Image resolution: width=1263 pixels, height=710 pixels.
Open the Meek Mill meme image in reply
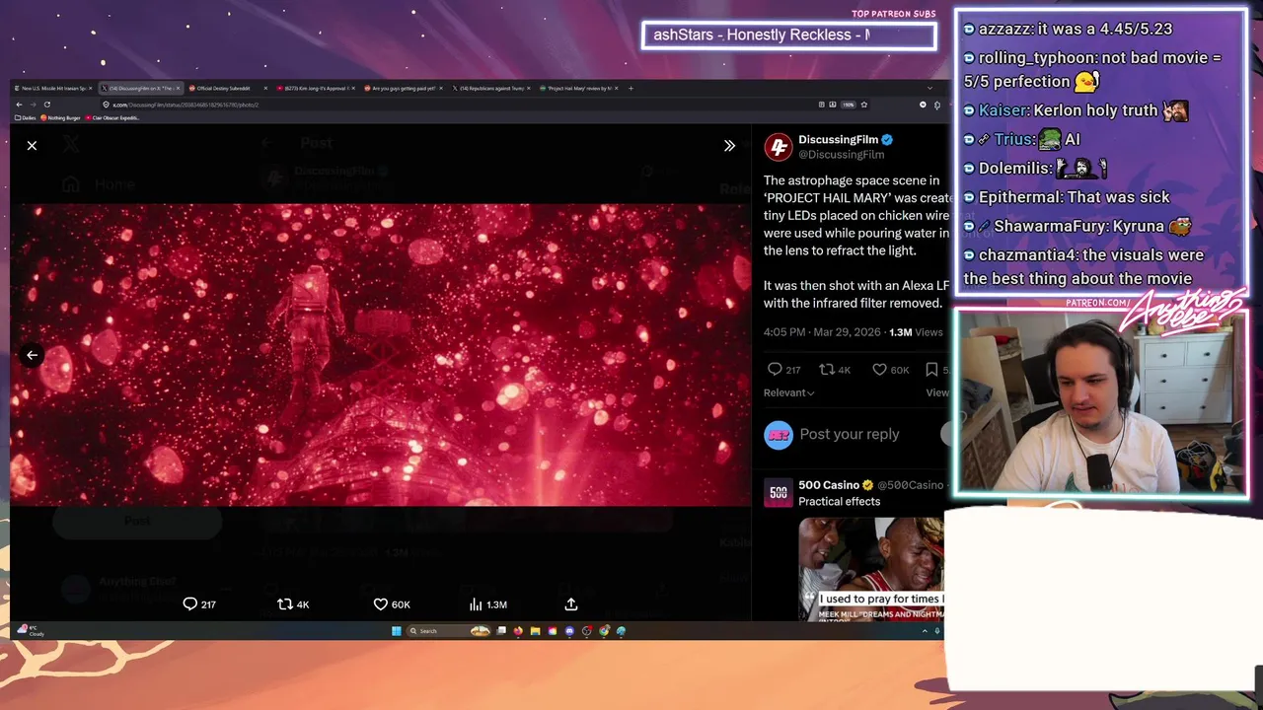(871, 569)
